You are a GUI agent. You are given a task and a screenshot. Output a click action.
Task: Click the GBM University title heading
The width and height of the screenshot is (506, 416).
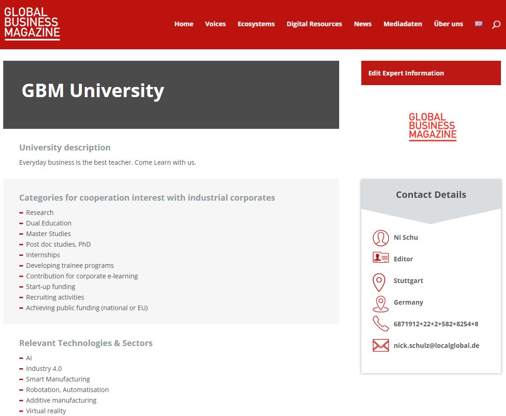pos(93,91)
